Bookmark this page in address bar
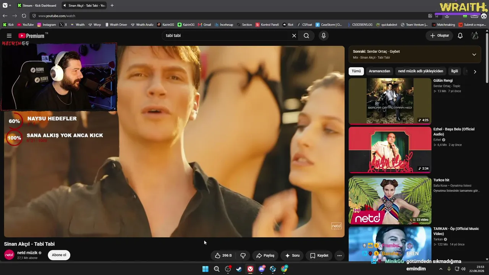 click(437, 16)
